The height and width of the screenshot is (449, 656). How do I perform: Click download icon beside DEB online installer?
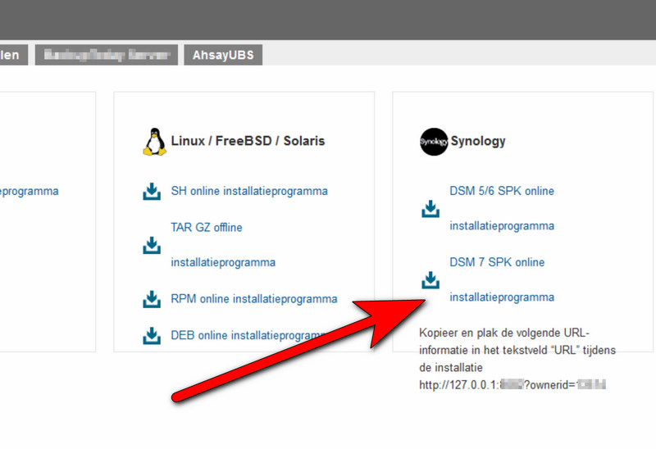coord(152,335)
